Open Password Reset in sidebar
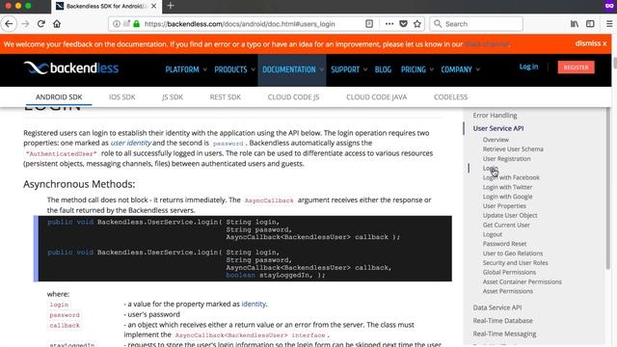The height and width of the screenshot is (347, 617). (504, 244)
